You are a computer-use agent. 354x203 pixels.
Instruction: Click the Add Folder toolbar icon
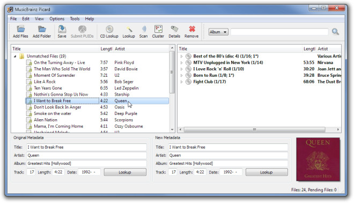(42, 29)
